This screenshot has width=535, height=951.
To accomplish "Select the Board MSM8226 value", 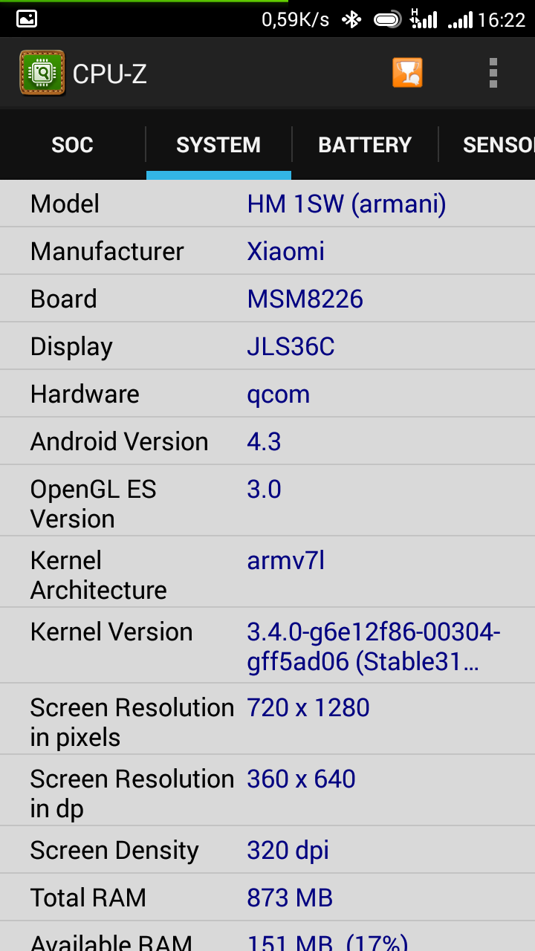I will point(305,299).
